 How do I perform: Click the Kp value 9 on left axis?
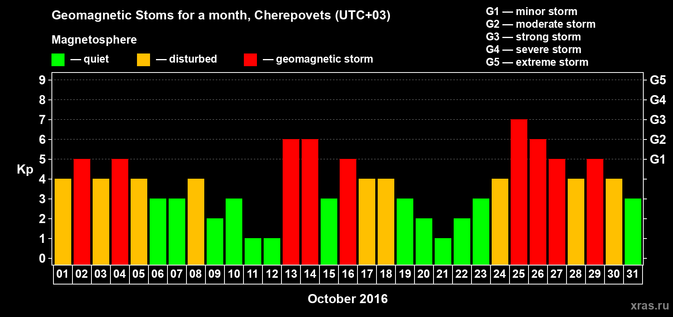pyautogui.click(x=42, y=80)
